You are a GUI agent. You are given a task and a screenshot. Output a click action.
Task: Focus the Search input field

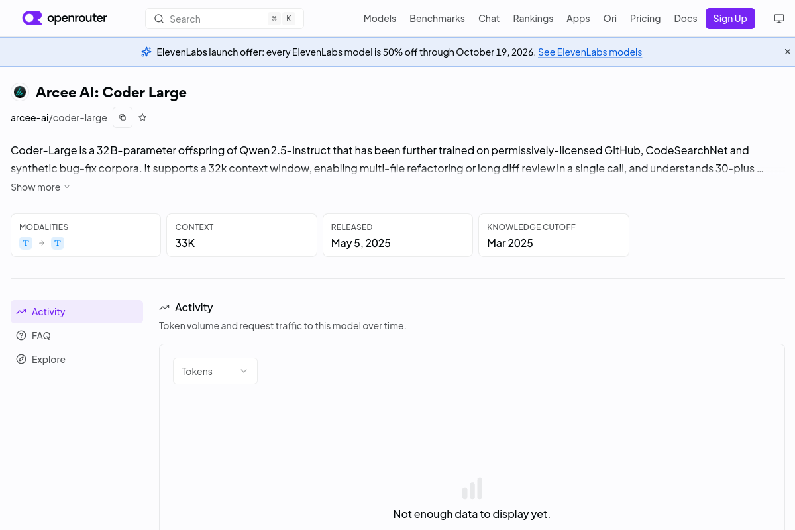[225, 19]
